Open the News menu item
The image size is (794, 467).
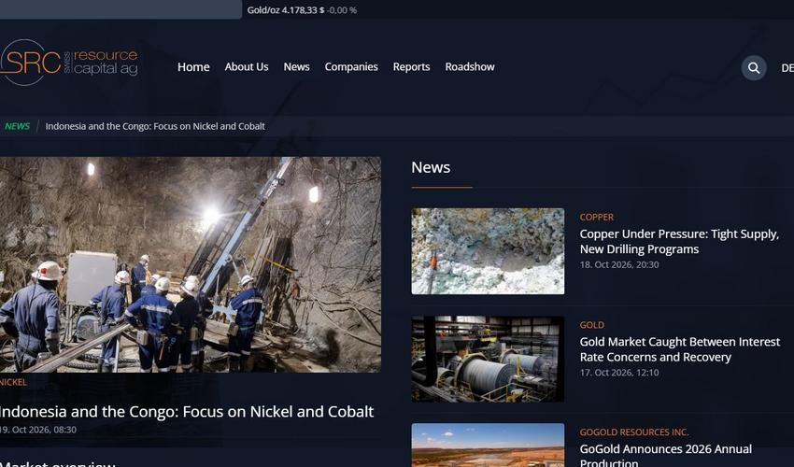click(297, 67)
